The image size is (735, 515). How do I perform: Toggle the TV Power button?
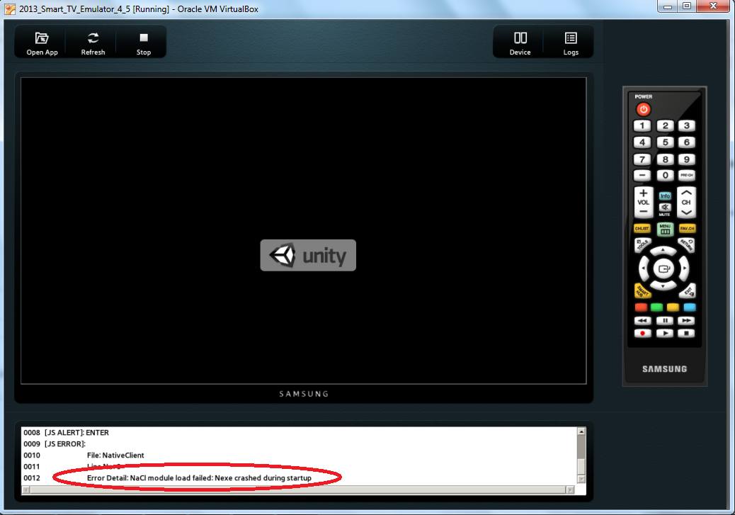642,108
